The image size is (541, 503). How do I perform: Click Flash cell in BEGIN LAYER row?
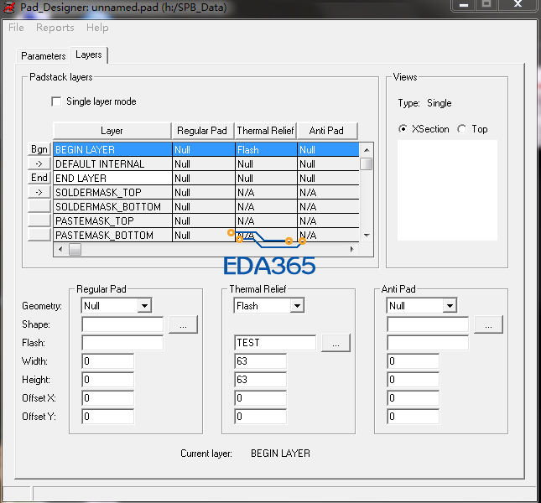click(x=266, y=149)
